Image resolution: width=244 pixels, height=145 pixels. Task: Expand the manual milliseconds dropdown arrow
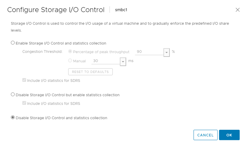pyautogui.click(x=123, y=61)
